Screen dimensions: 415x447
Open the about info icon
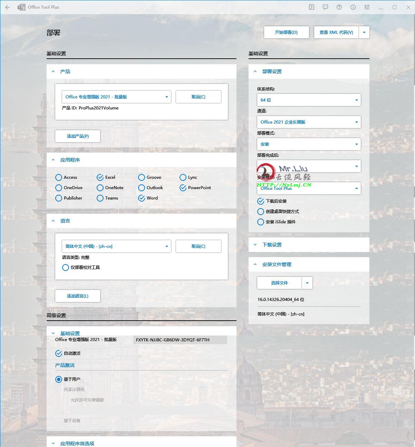tap(353, 7)
